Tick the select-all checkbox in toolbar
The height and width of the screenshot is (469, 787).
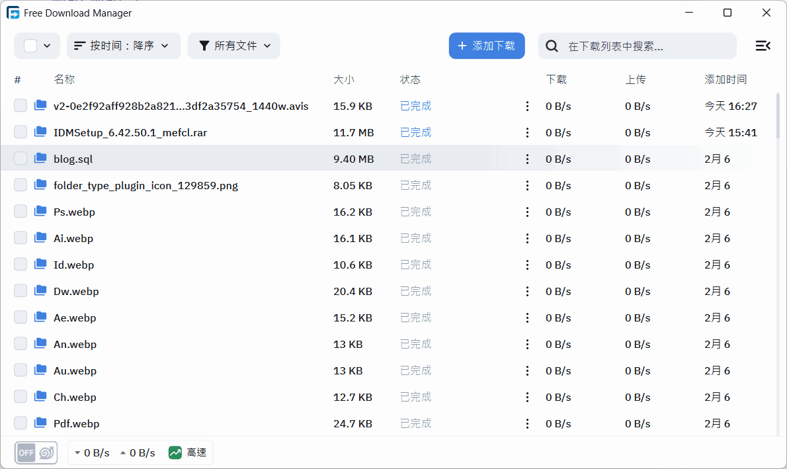pyautogui.click(x=30, y=46)
